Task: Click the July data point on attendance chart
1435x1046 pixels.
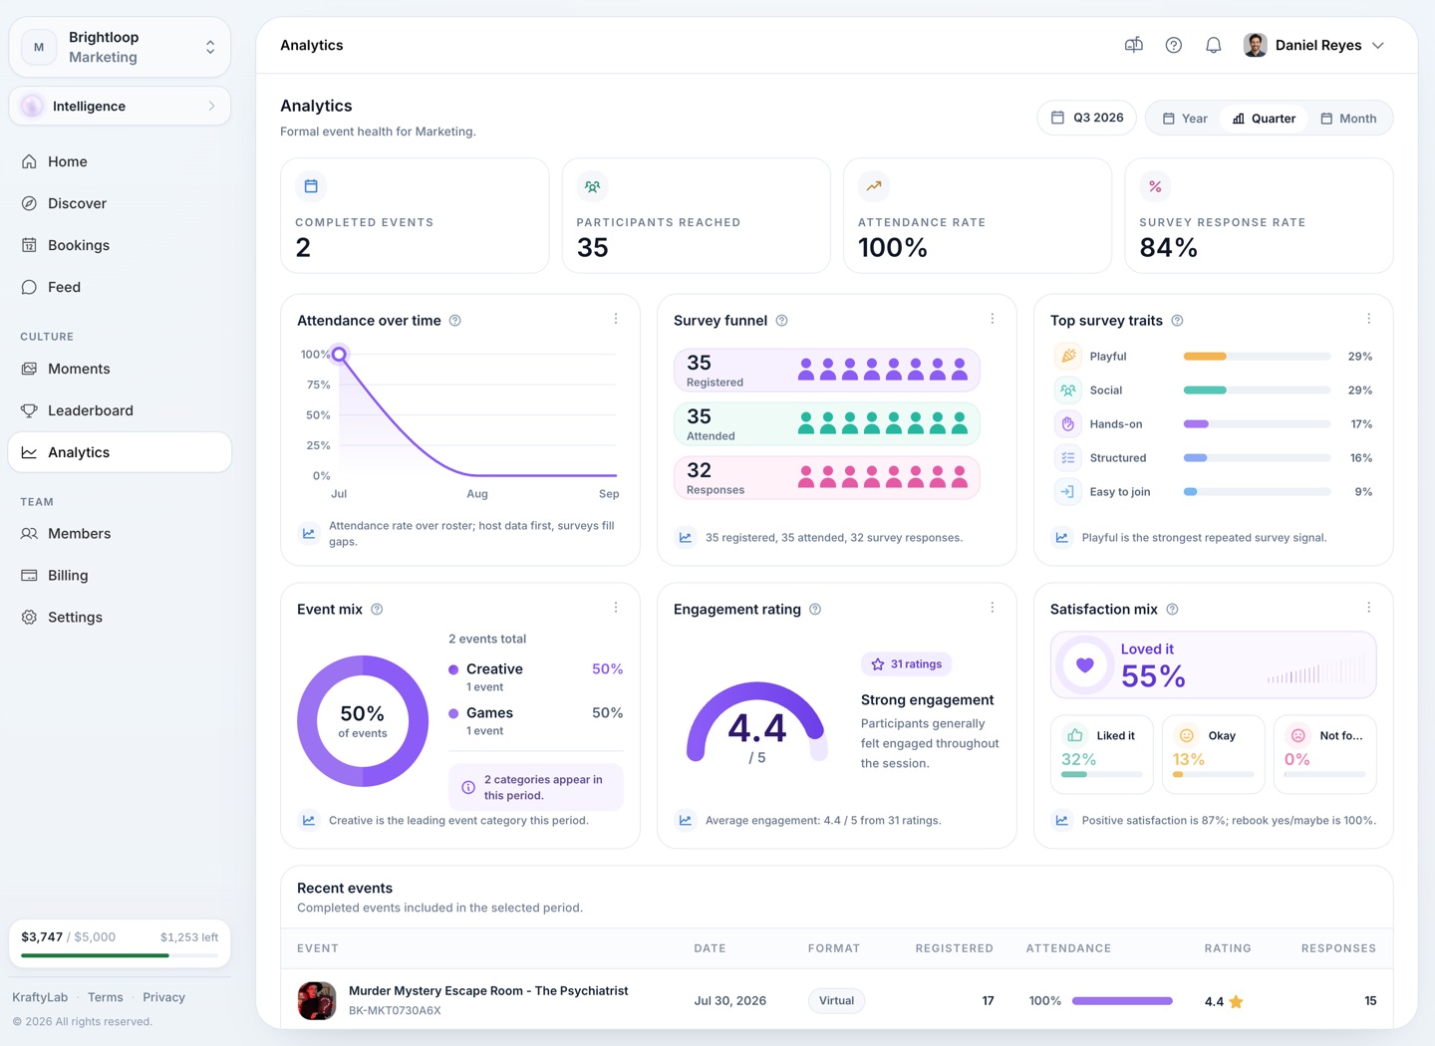Action: (x=340, y=354)
